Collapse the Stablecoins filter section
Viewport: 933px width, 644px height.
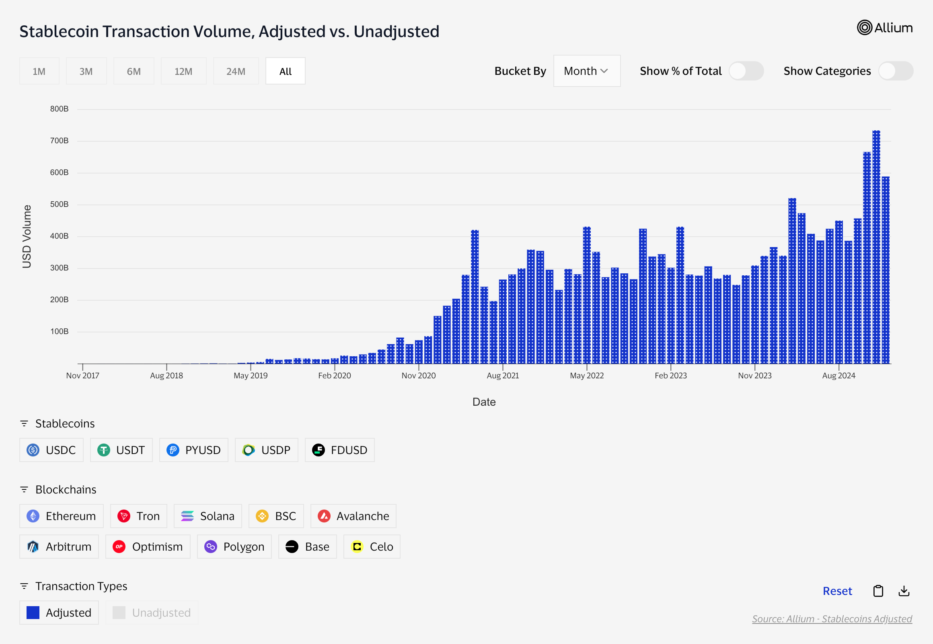click(24, 423)
